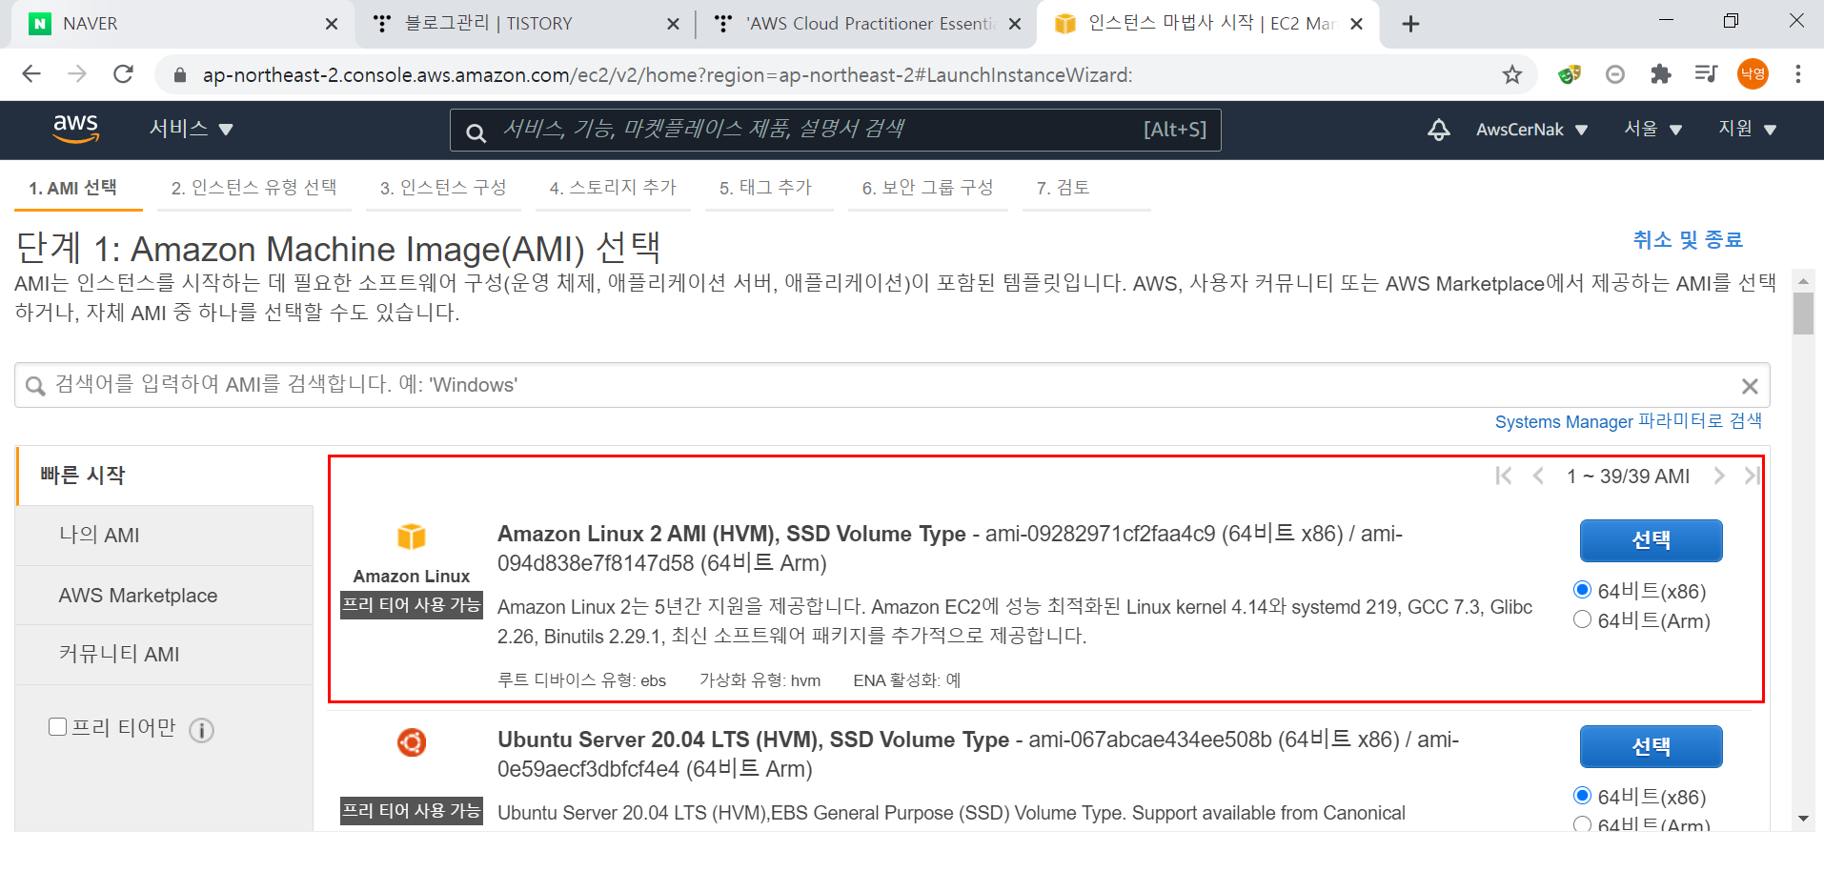Open the 지원 support dropdown
The height and width of the screenshot is (892, 1824).
pos(1748,129)
